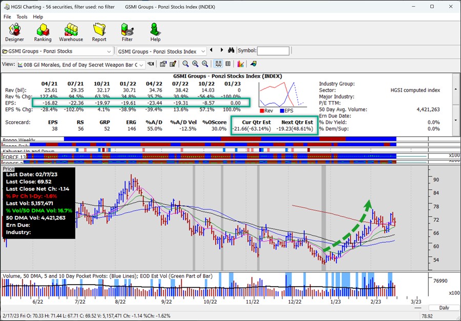
Task: Click the 01/23 quarter column header
Action: click(x=232, y=84)
